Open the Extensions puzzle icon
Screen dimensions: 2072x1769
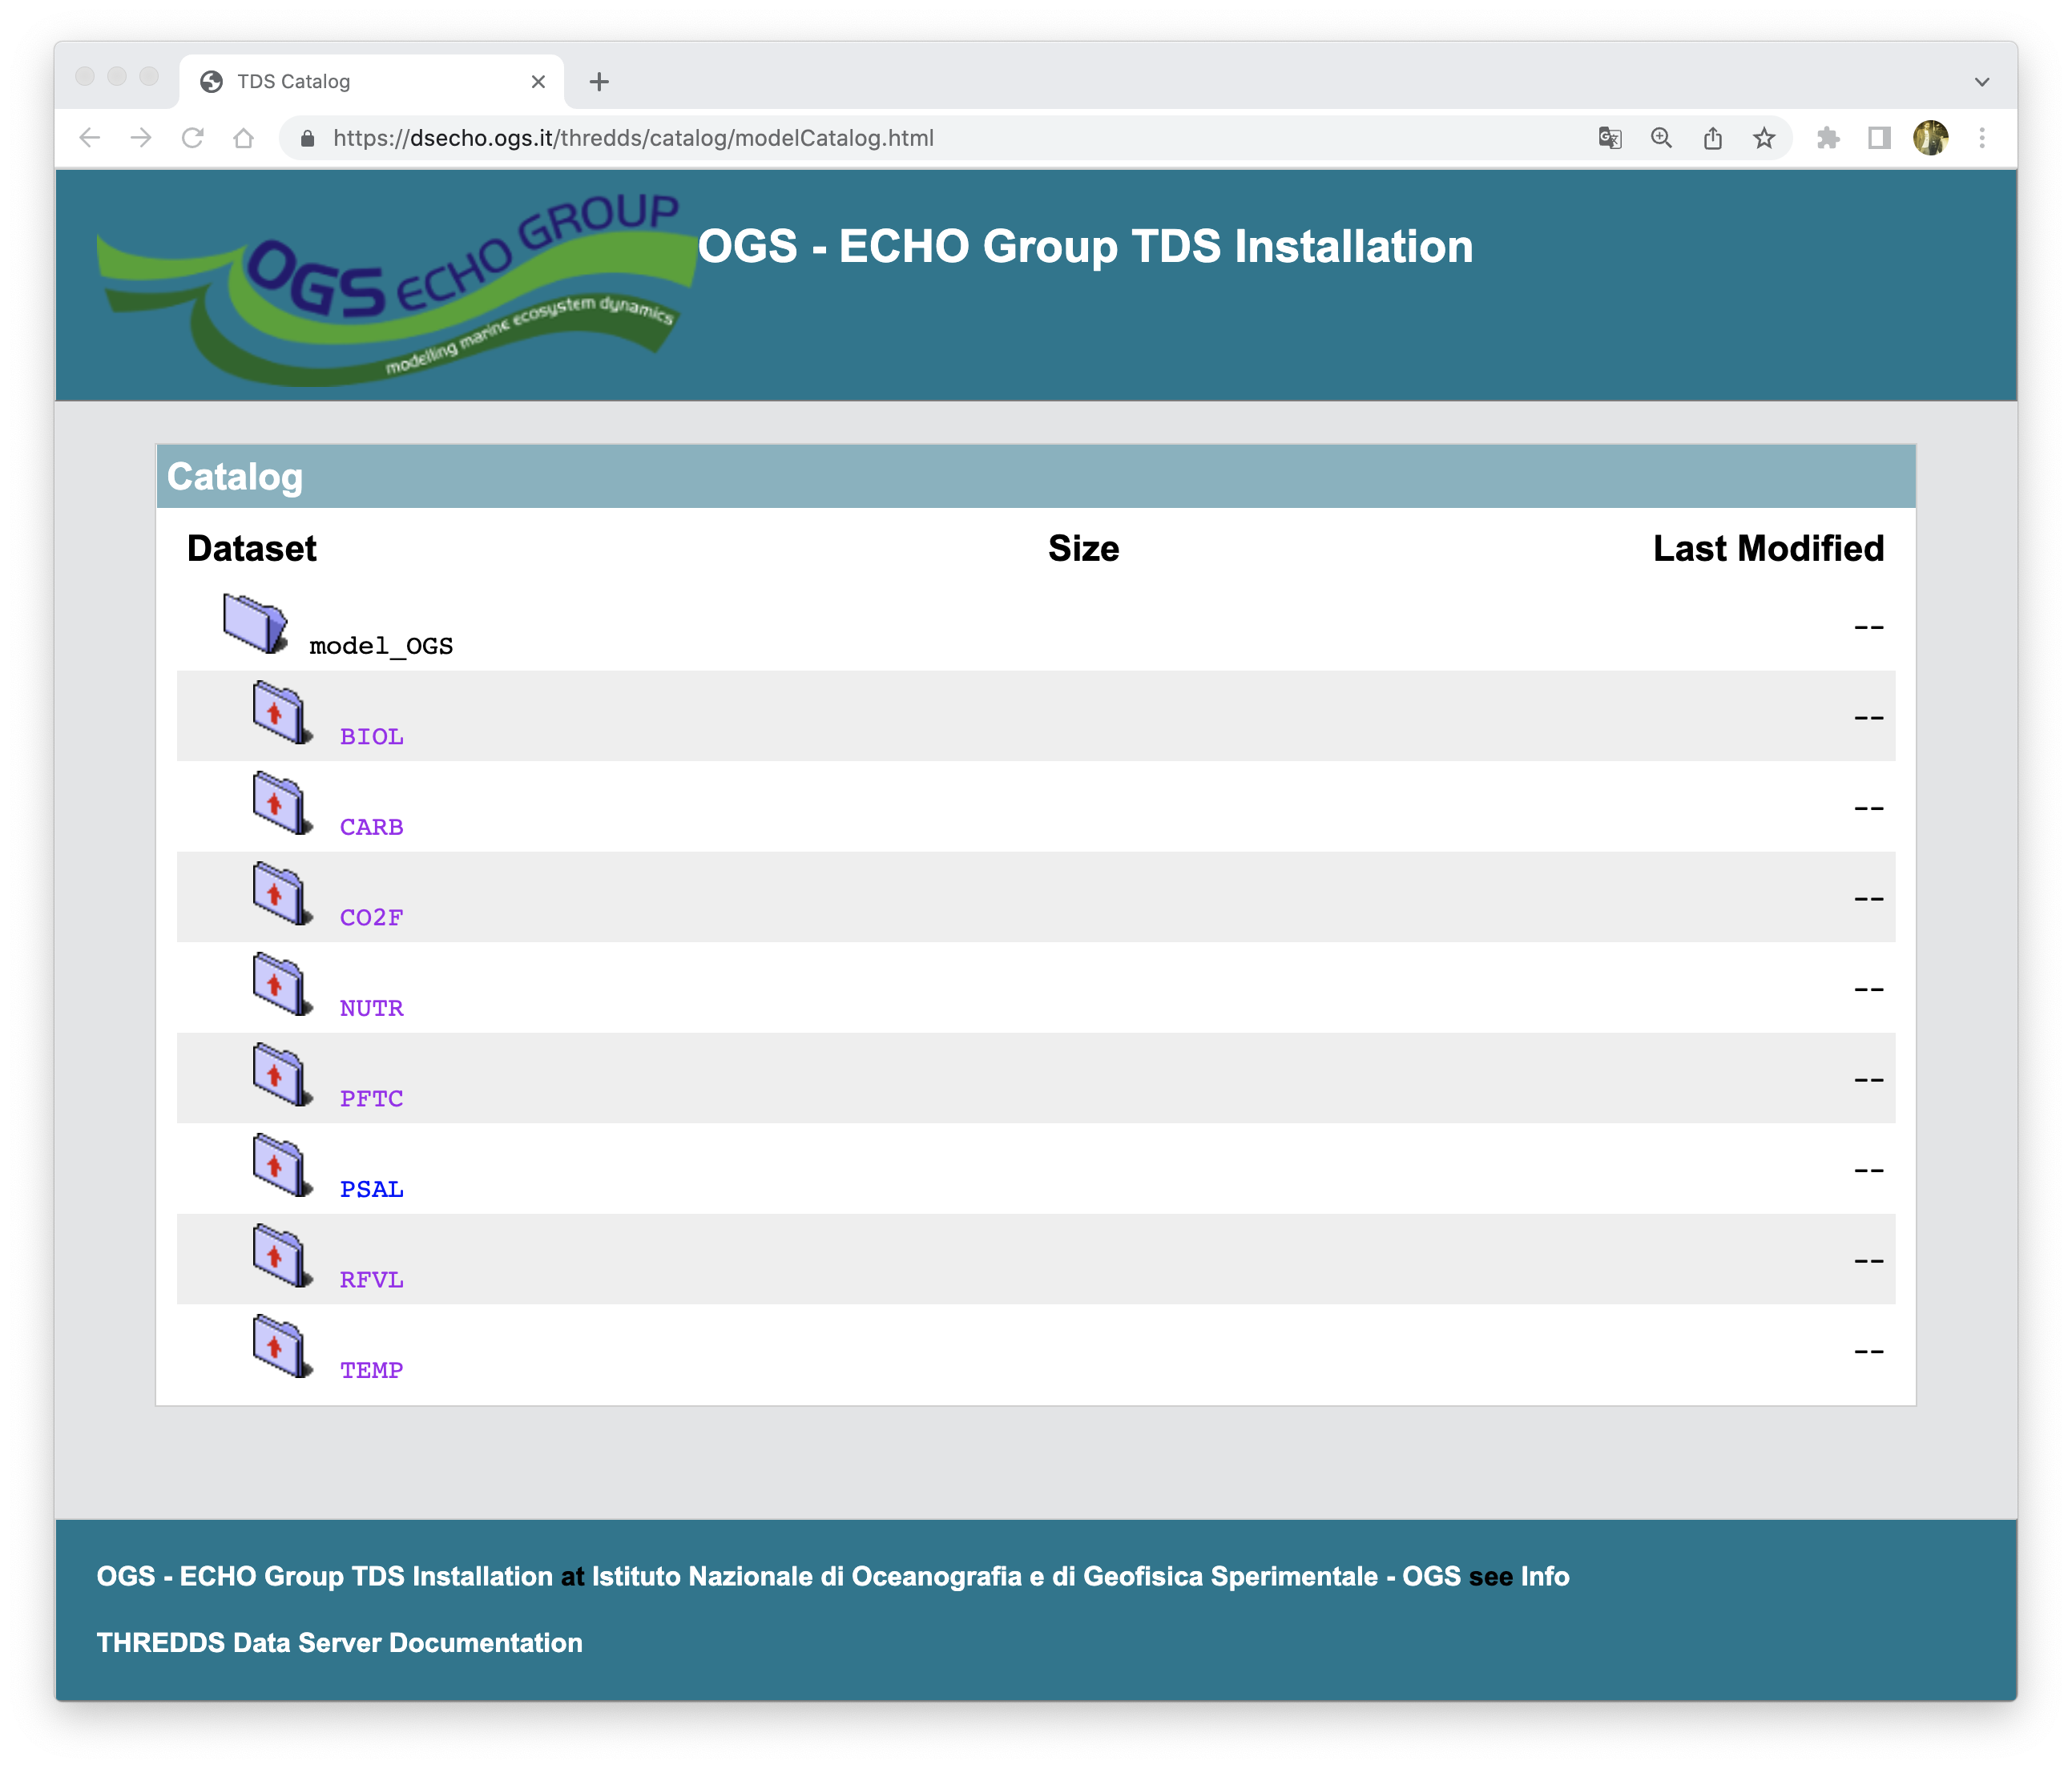tap(1828, 138)
